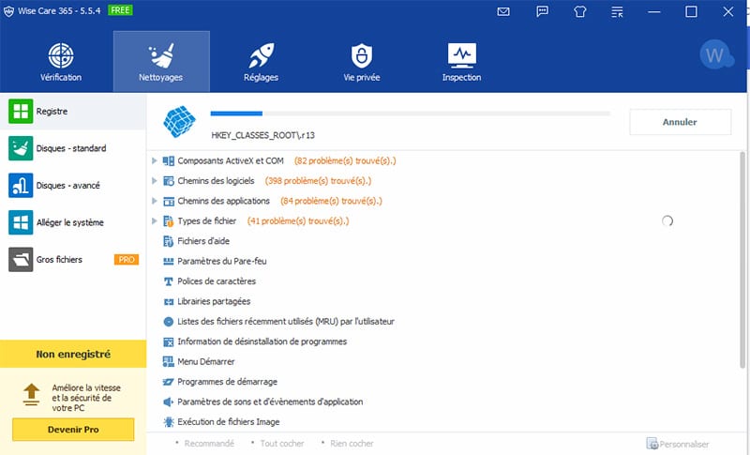Click the results list vertical scrollbar

tap(742, 260)
